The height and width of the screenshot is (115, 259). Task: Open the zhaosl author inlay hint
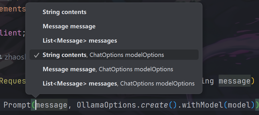(15, 57)
